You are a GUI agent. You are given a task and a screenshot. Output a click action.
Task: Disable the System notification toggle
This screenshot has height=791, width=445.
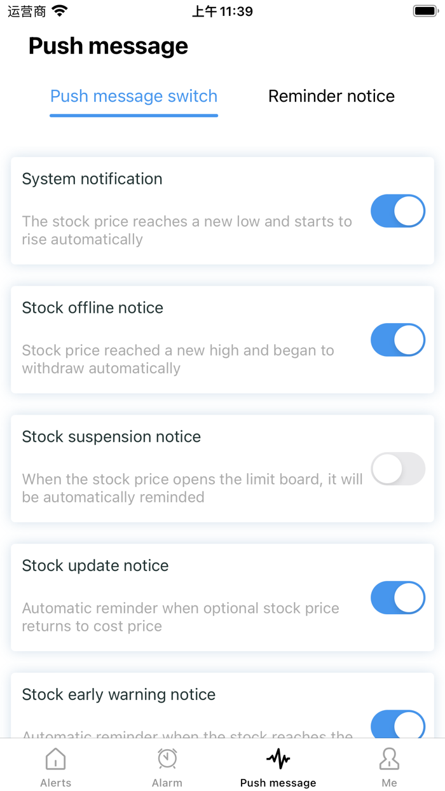pyautogui.click(x=397, y=210)
